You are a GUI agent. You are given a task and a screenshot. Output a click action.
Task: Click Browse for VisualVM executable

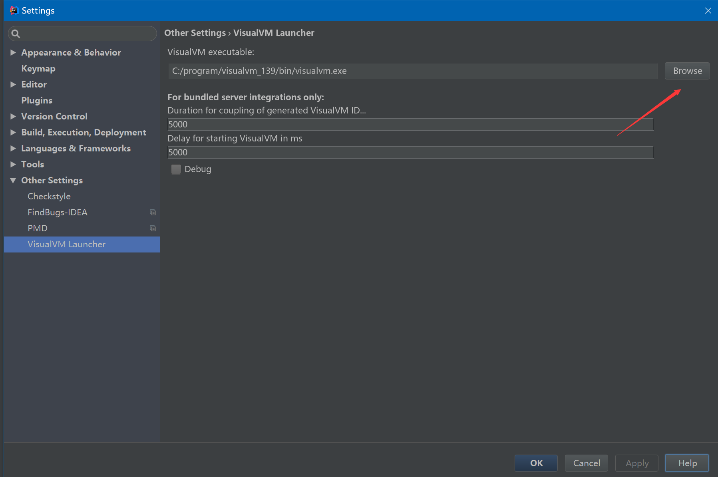point(687,71)
